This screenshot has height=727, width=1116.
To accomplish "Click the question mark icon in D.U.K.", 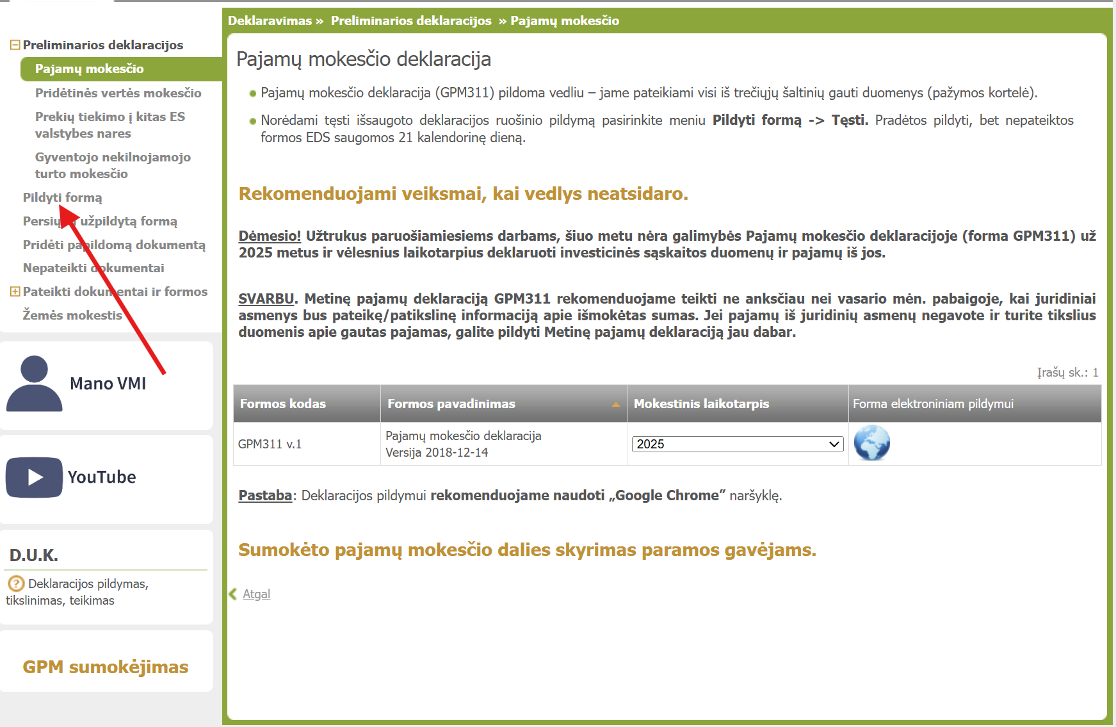I will 16,584.
